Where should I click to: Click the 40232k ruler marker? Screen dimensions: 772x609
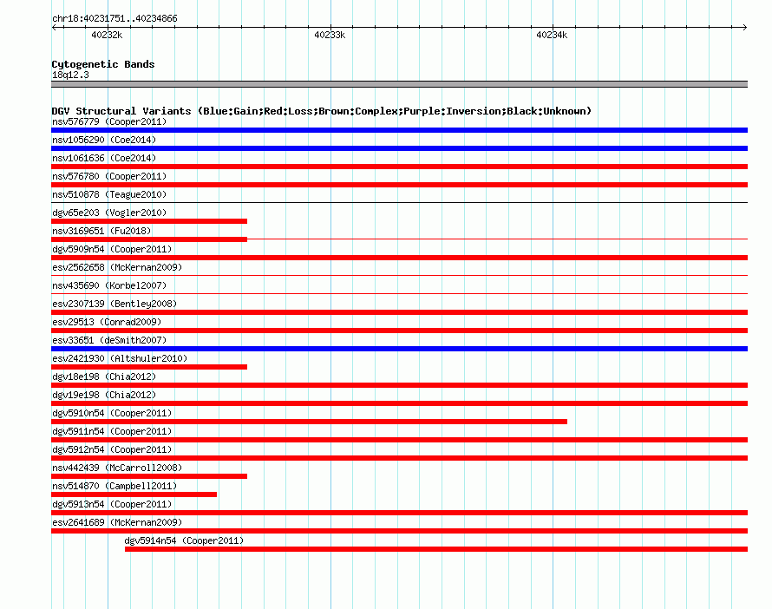pyautogui.click(x=107, y=35)
